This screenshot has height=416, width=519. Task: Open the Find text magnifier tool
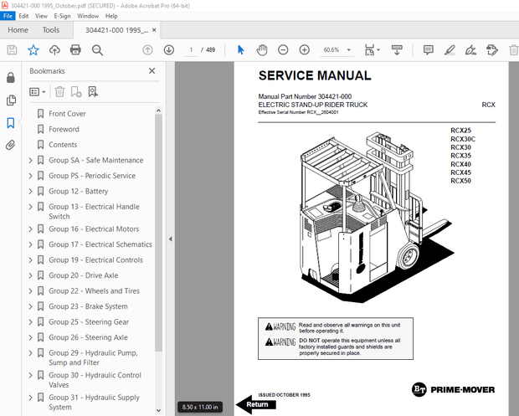click(x=97, y=50)
